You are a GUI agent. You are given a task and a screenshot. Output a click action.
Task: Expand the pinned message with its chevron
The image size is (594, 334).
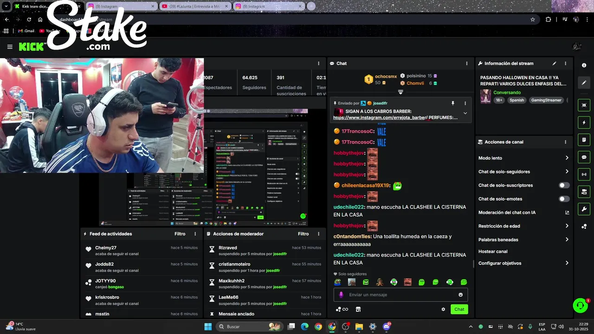click(x=465, y=113)
